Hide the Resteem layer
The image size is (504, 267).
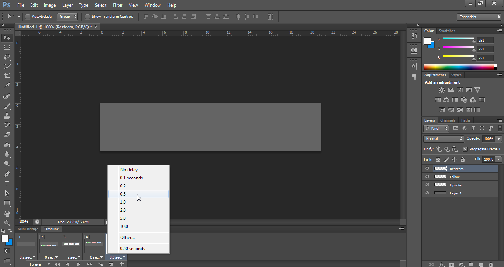tap(427, 169)
